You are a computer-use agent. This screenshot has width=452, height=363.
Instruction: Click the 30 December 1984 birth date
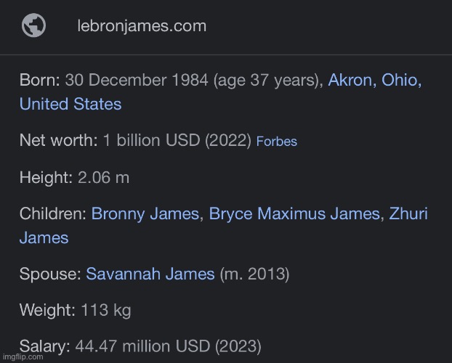[x=137, y=80]
